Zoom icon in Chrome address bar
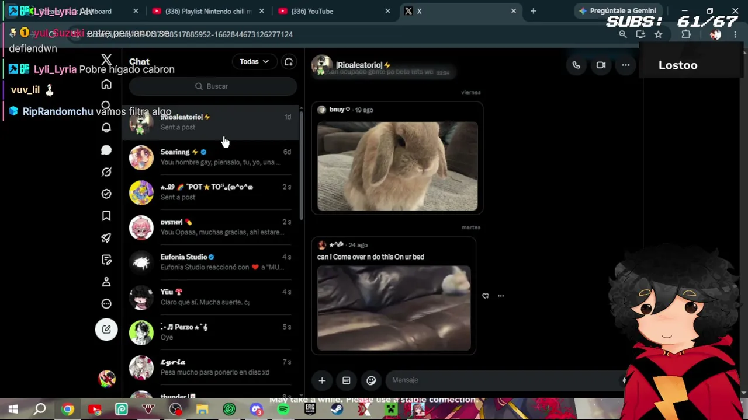The width and height of the screenshot is (748, 420). point(623,34)
